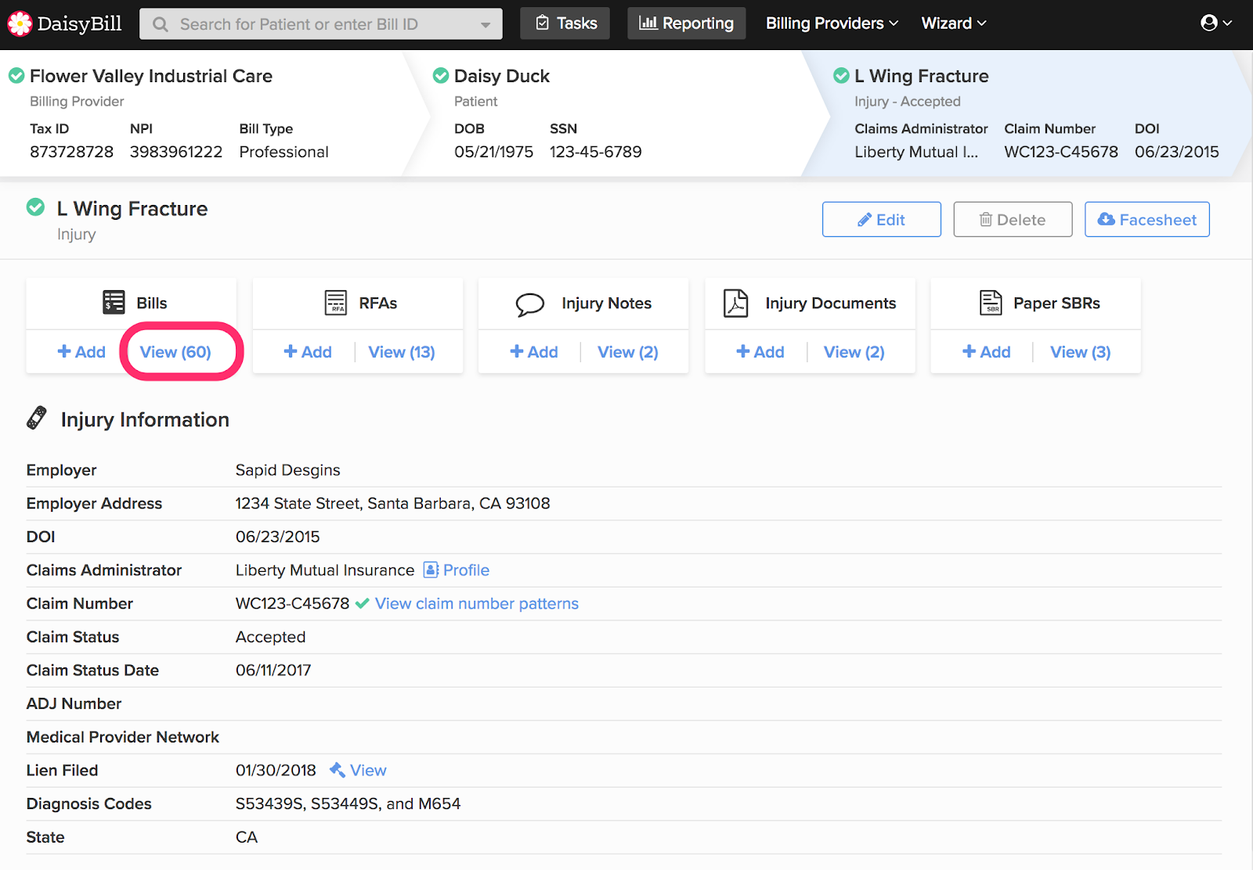Click the green check next to the L Wing Fracture heading
Screen dimensions: 1253x870
[35, 207]
